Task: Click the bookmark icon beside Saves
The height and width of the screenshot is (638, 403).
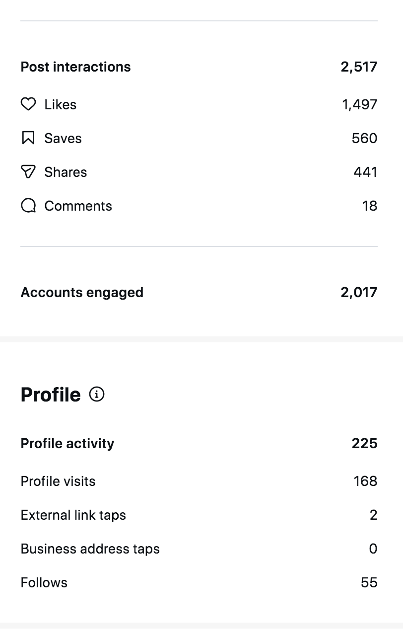Action: coord(28,138)
